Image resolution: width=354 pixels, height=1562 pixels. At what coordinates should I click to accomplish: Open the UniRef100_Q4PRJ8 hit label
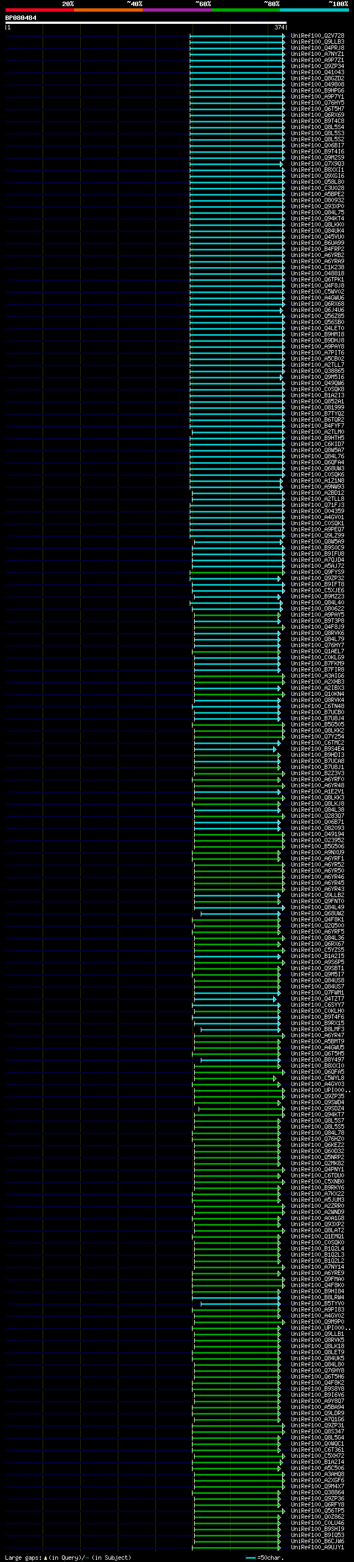tap(317, 48)
